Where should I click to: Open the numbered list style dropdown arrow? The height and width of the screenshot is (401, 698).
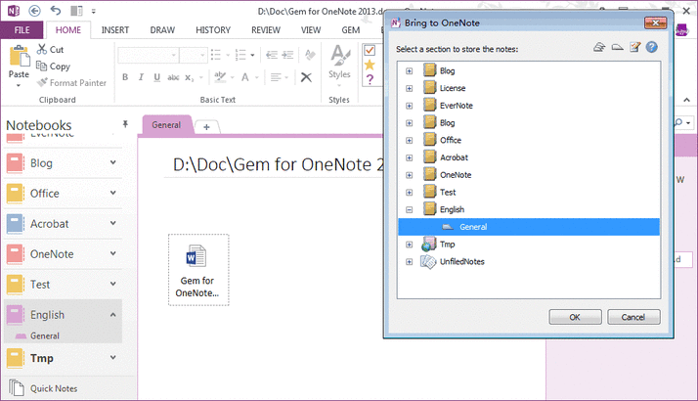(252, 55)
